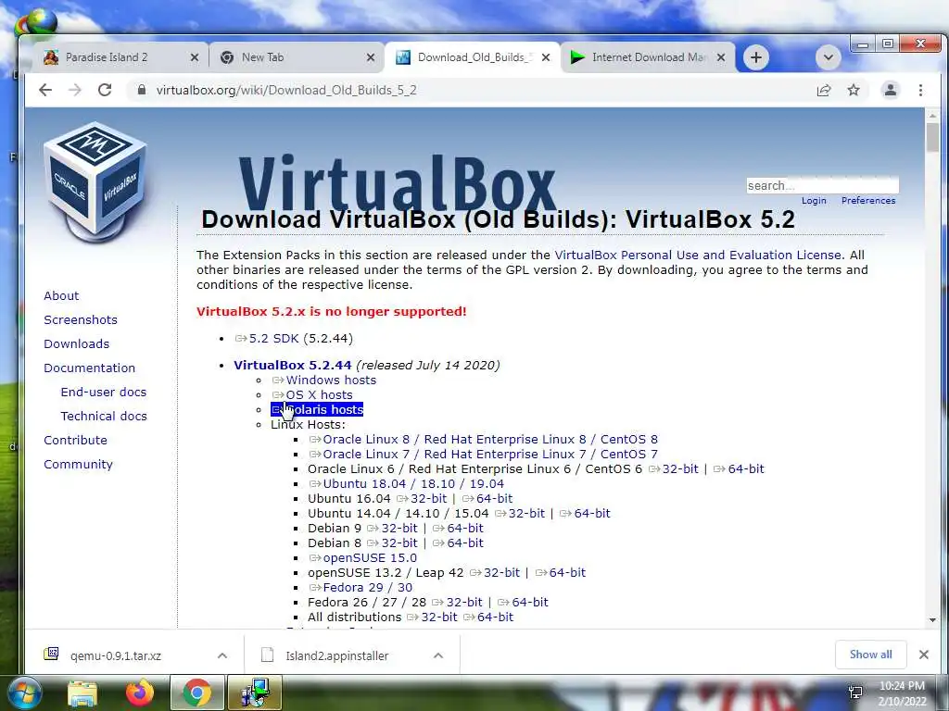The width and height of the screenshot is (949, 711).
Task: Open Documentation in sidebar
Action: [x=90, y=368]
